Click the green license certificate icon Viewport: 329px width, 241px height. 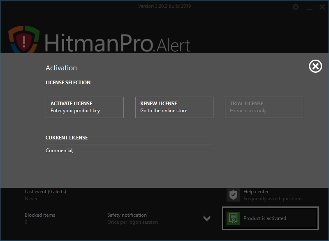(x=233, y=218)
